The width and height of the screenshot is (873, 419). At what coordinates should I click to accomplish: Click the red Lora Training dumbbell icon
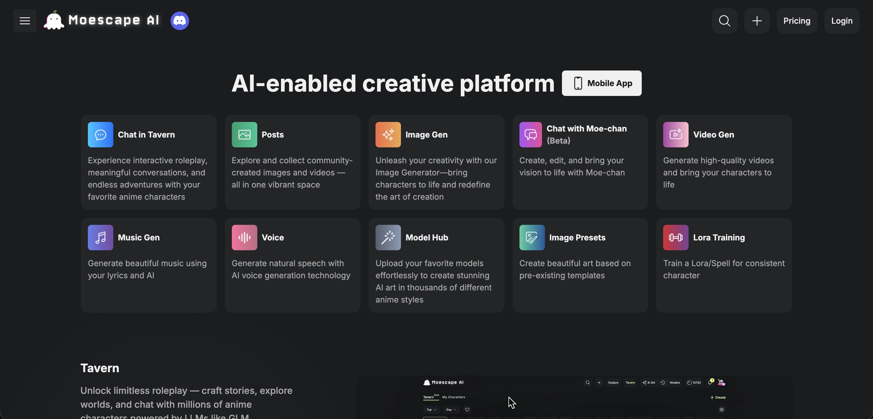[x=676, y=238]
